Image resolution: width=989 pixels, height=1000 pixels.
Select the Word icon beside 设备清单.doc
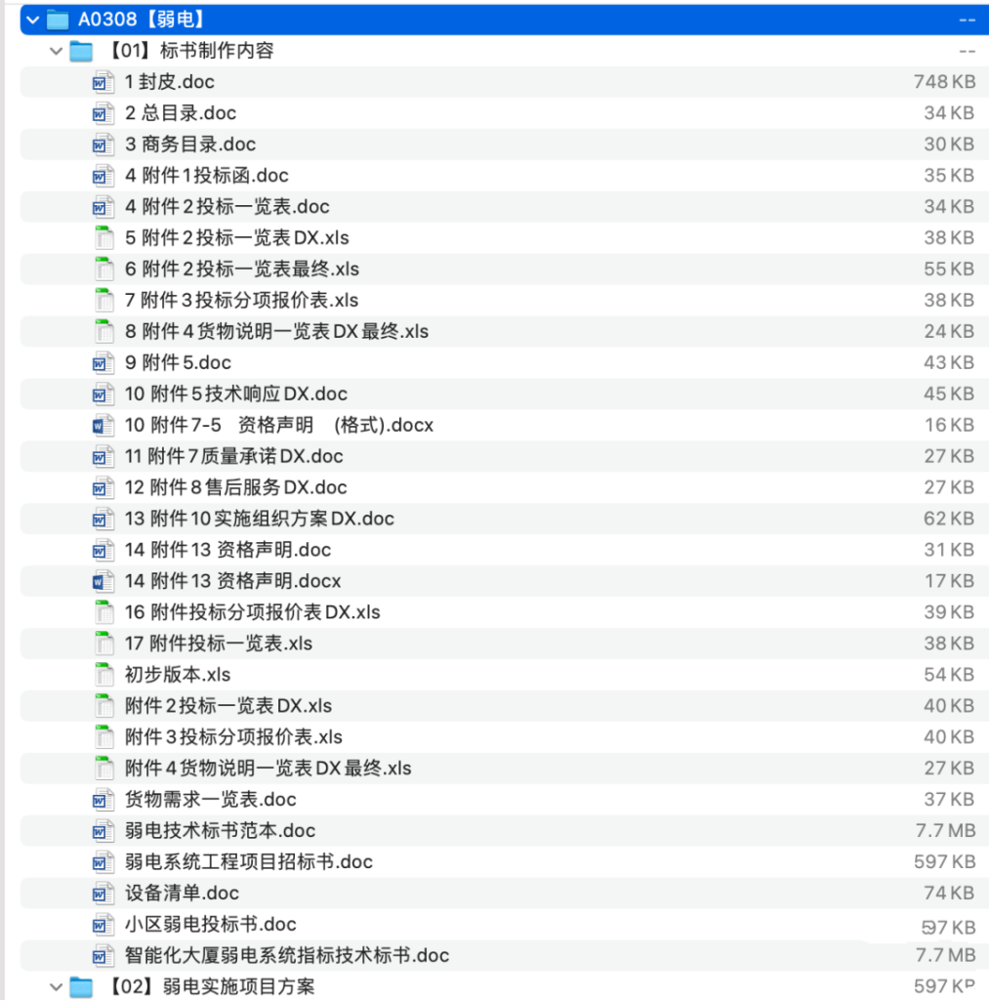pos(102,893)
